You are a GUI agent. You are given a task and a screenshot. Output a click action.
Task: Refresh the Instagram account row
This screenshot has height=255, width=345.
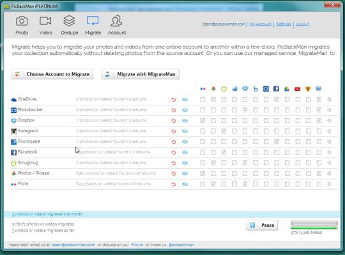[x=174, y=131]
